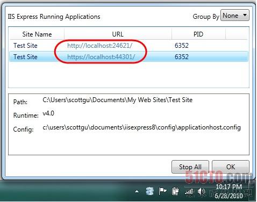Sort by the URL column header

(x=118, y=34)
